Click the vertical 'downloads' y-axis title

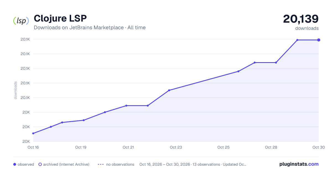(x=15, y=90)
